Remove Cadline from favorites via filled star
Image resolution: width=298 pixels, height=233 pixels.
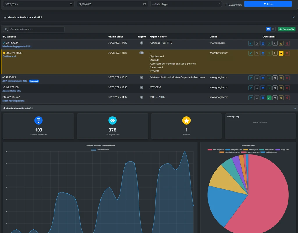coord(281,54)
